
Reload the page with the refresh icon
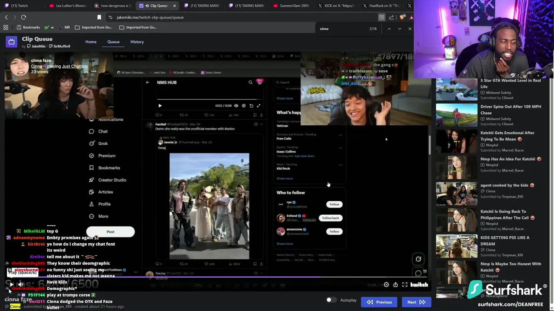[24, 17]
